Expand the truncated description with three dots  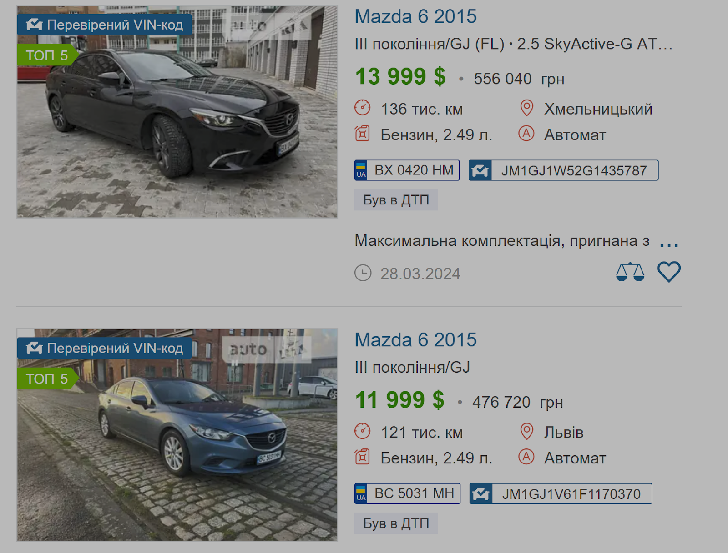click(669, 244)
